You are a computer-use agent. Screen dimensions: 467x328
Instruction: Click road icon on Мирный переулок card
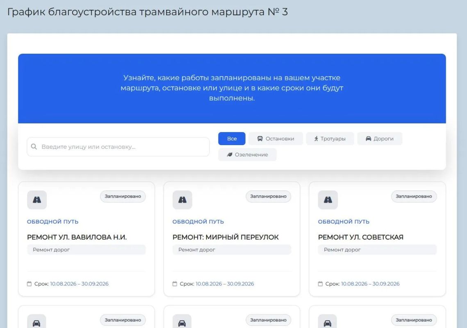(x=182, y=200)
